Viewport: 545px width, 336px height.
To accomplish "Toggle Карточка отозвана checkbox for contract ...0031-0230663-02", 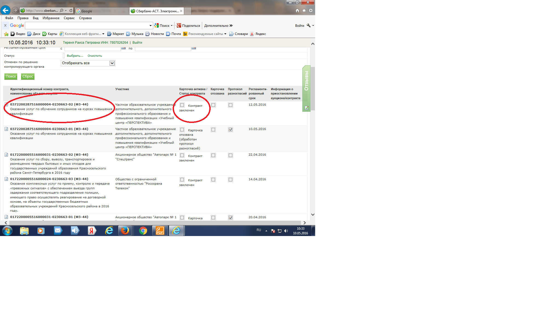I will click(213, 155).
